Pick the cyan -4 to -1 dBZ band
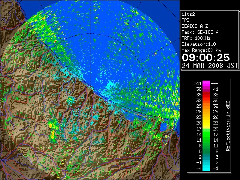The height and width of the screenshot is (180, 240). click(x=206, y=168)
